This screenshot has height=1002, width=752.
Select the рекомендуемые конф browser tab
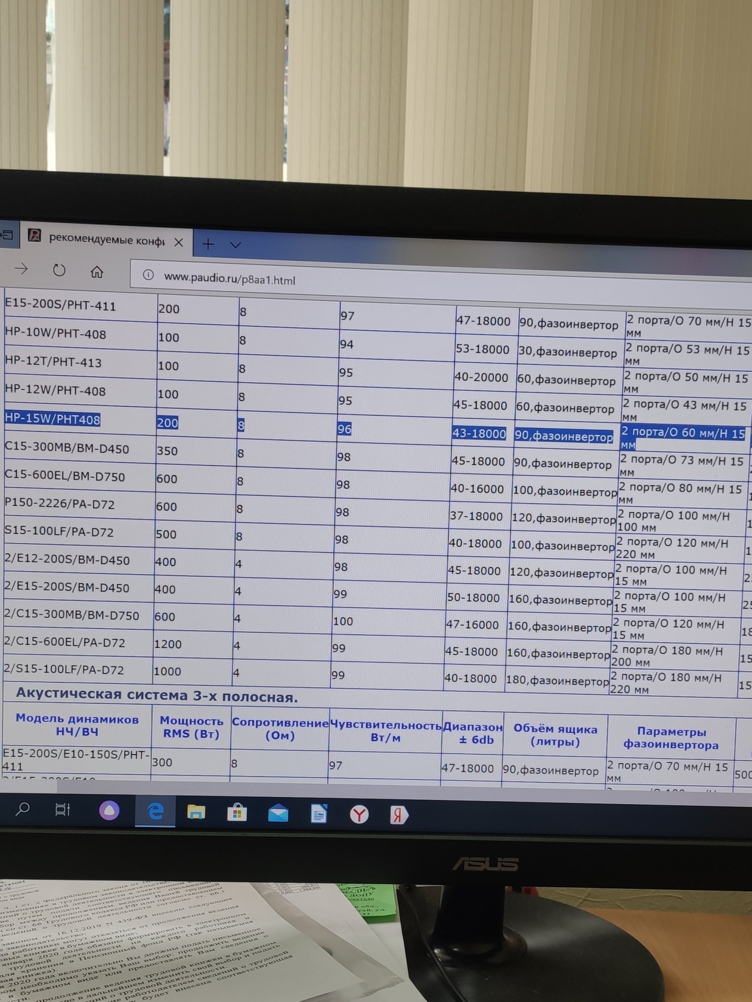point(106,239)
